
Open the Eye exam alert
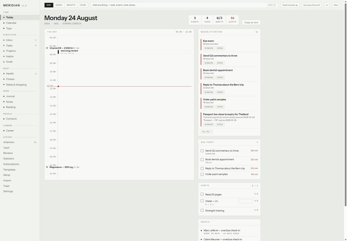pyautogui.click(x=220, y=48)
